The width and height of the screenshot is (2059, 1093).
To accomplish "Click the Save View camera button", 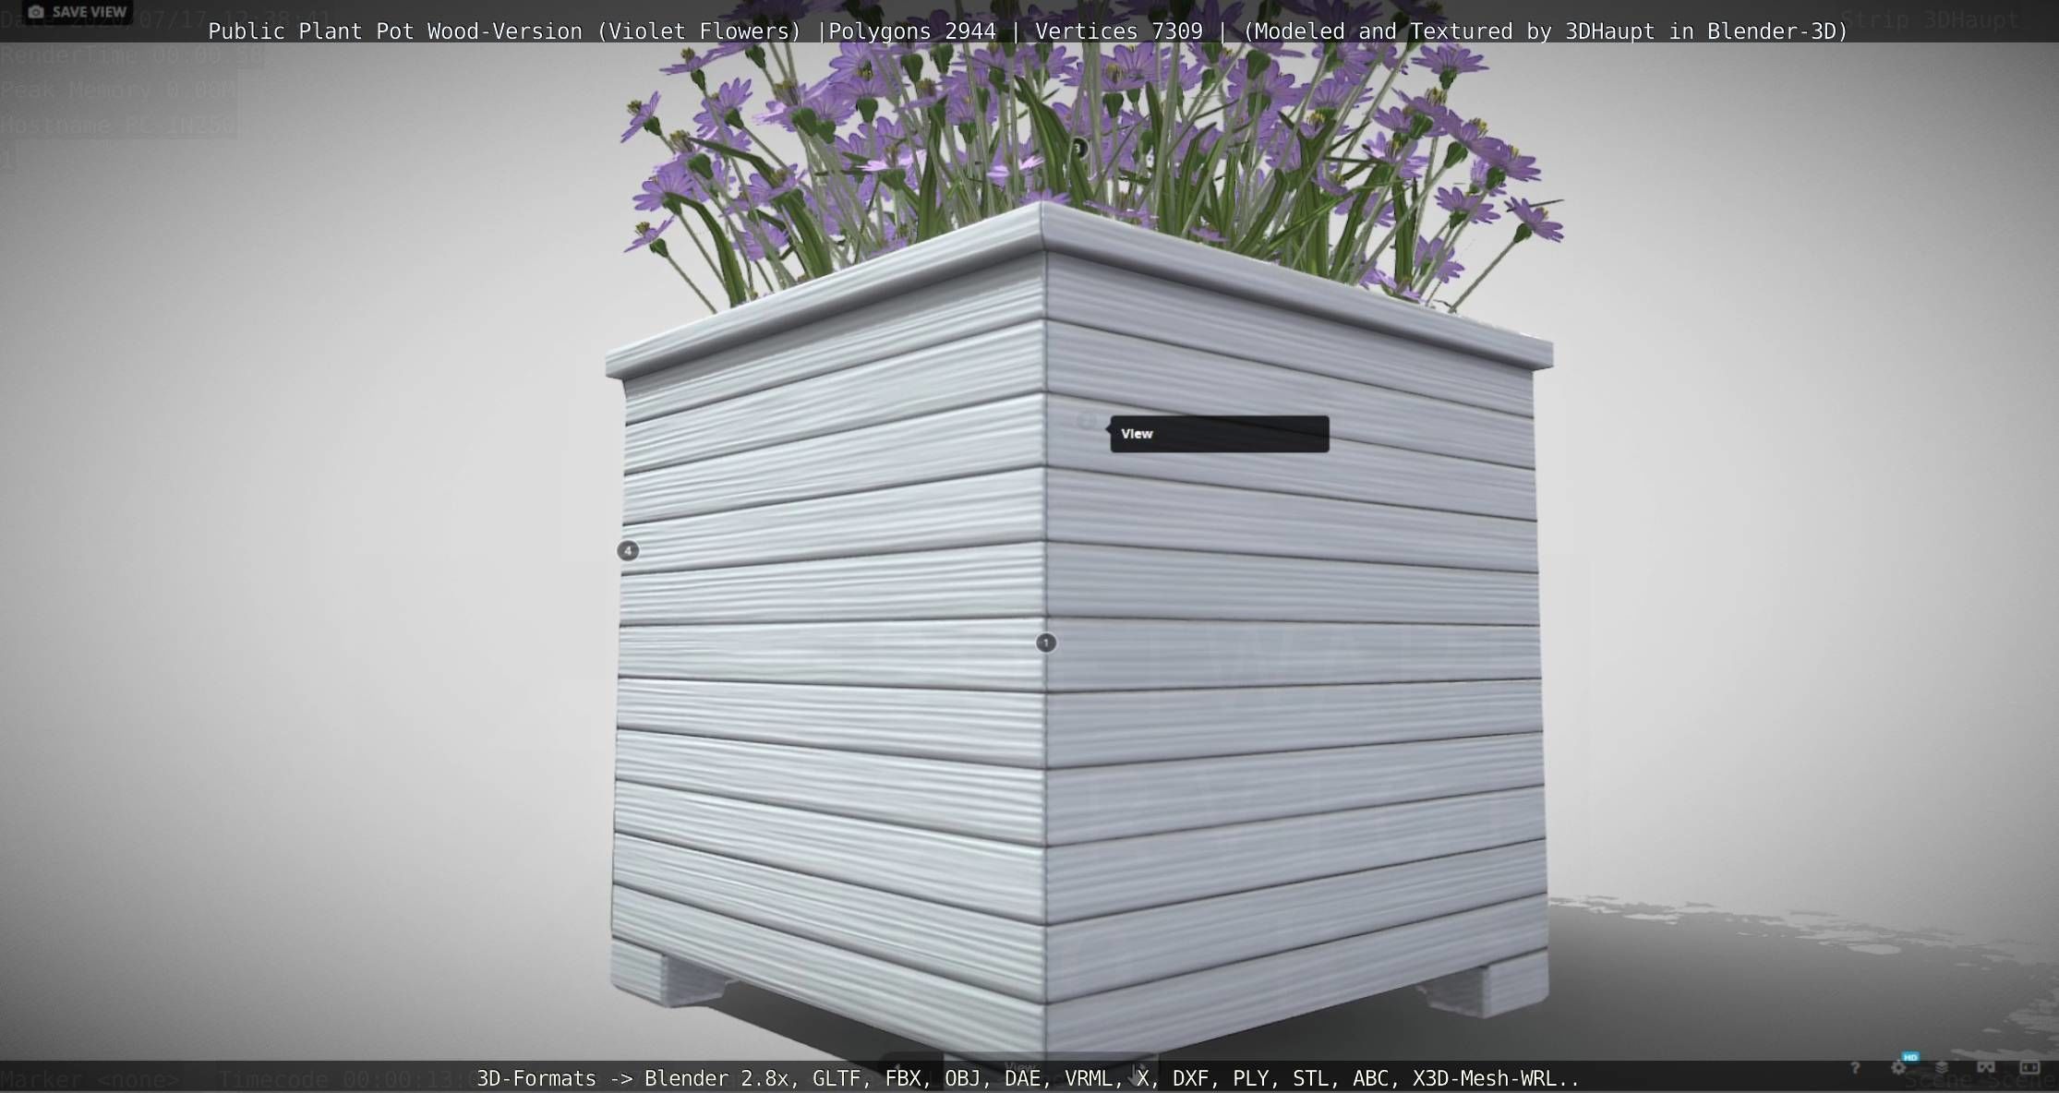I will coord(77,12).
